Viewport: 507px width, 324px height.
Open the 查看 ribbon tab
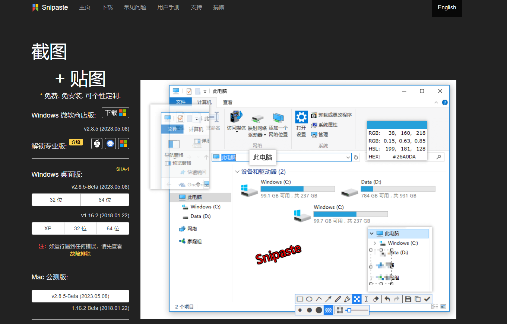(228, 102)
